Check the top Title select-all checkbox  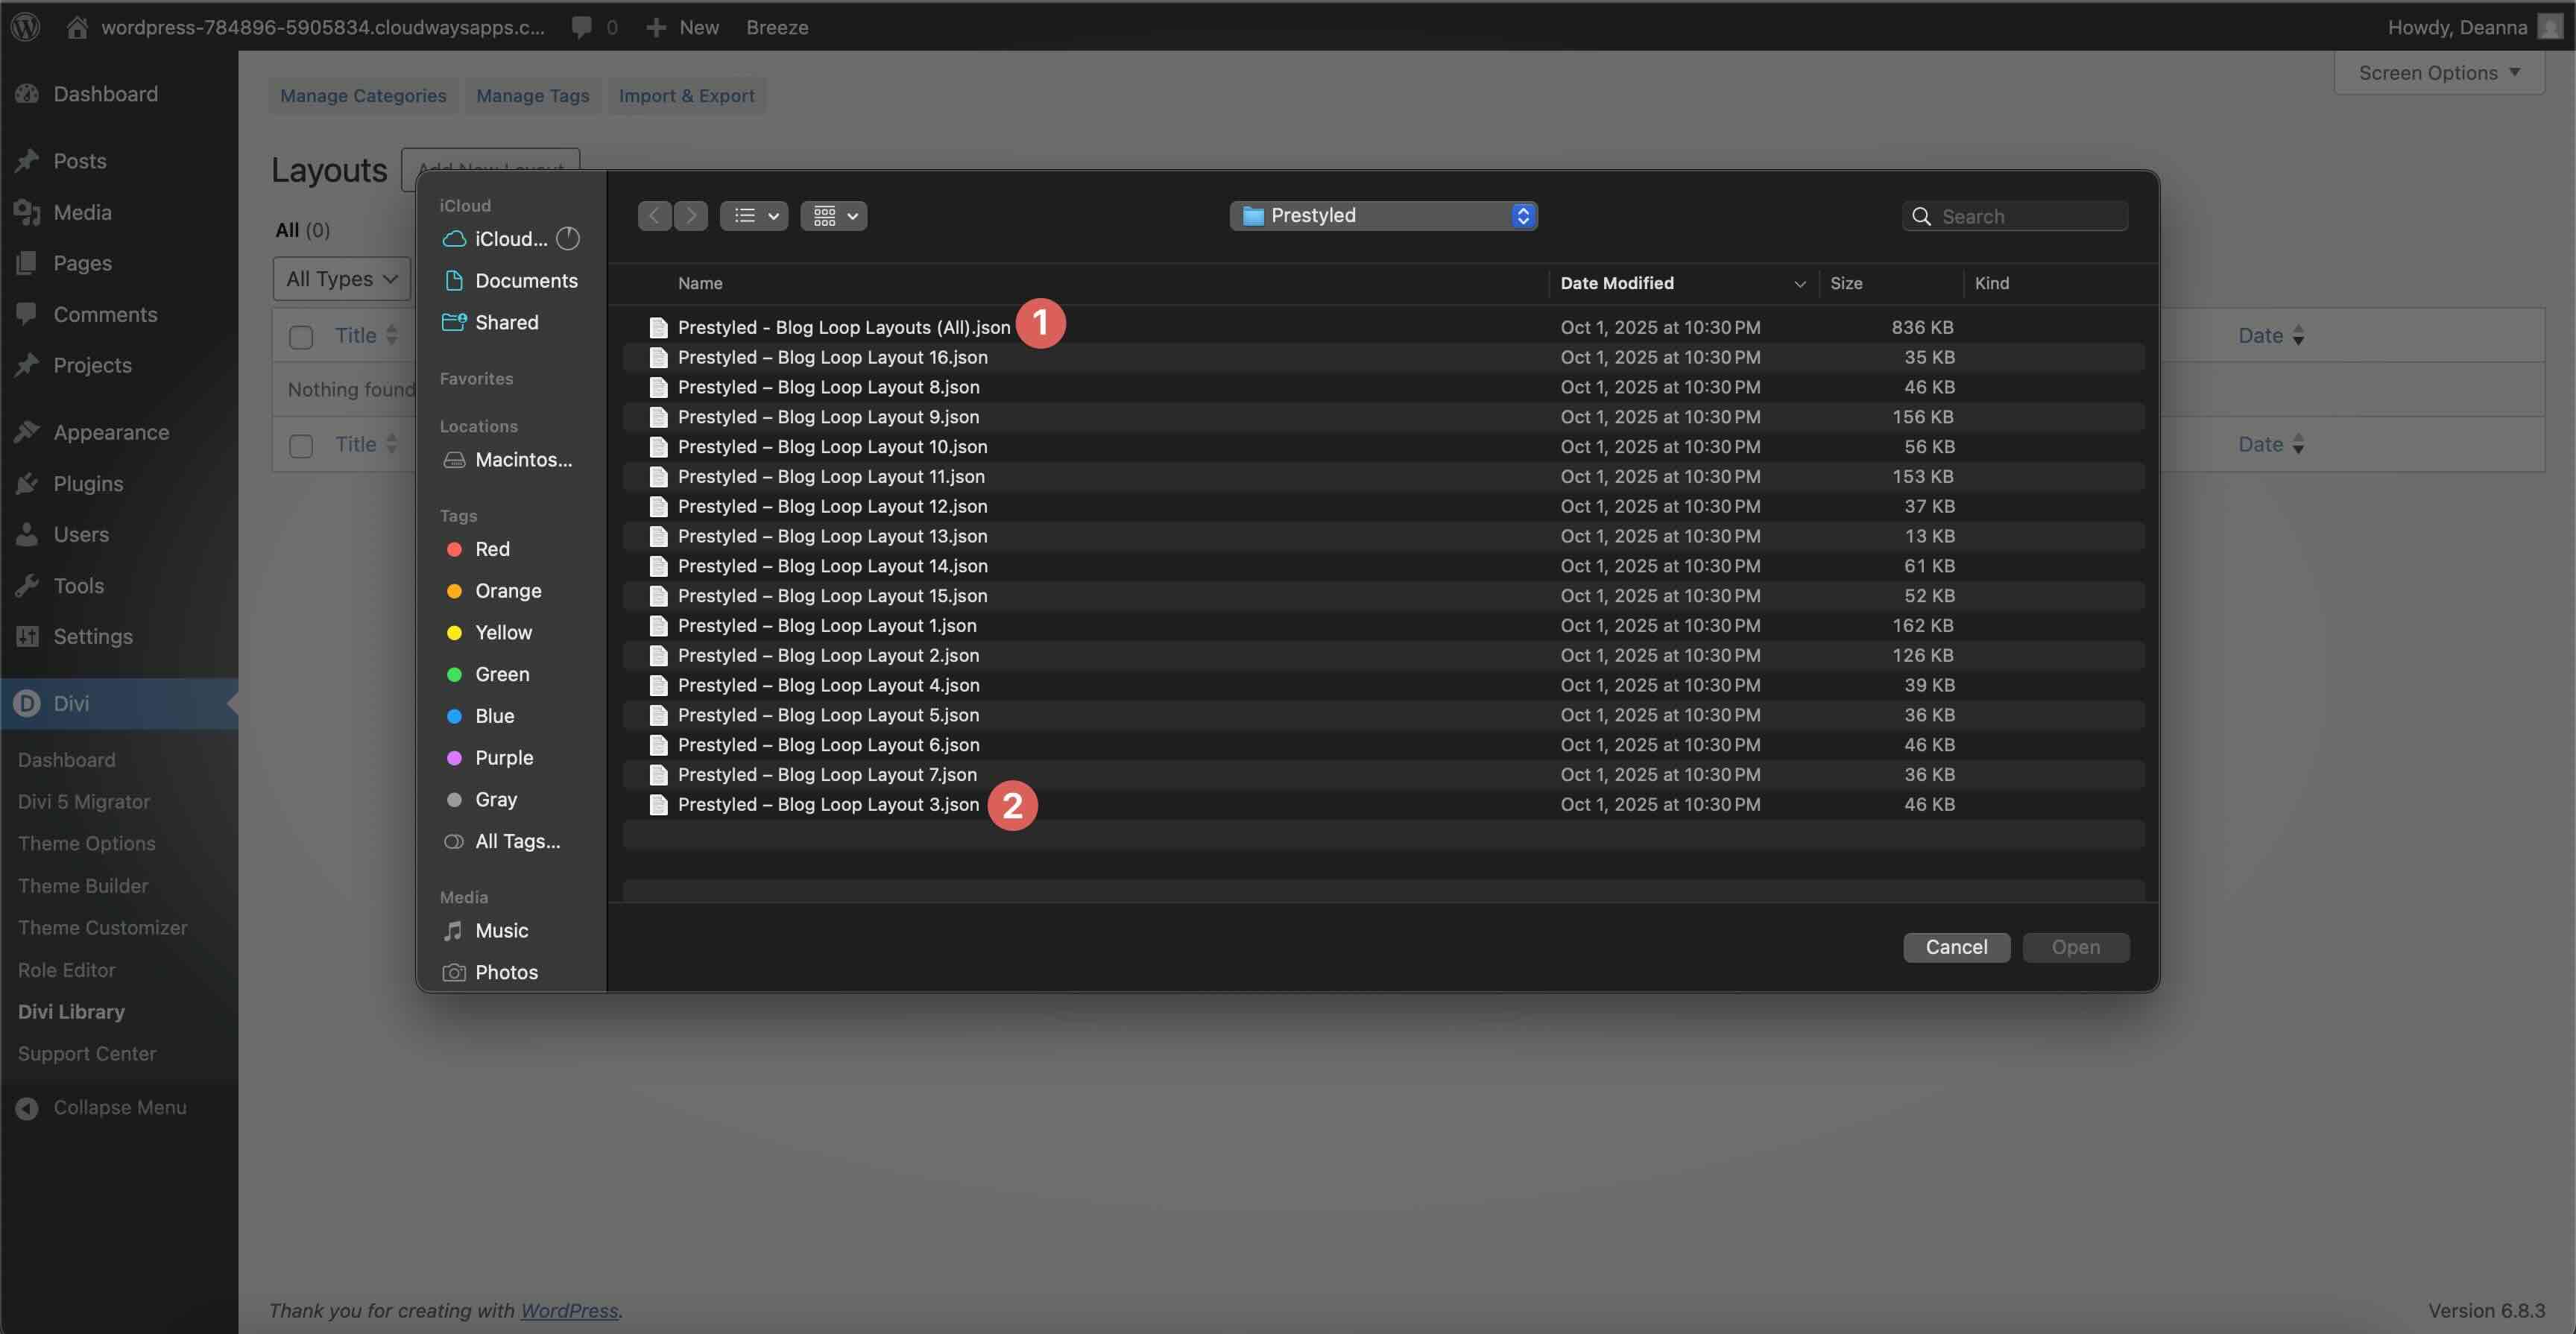301,337
